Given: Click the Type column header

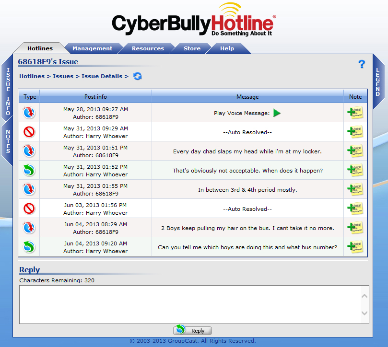Looking at the screenshot, I should click(x=30, y=97).
